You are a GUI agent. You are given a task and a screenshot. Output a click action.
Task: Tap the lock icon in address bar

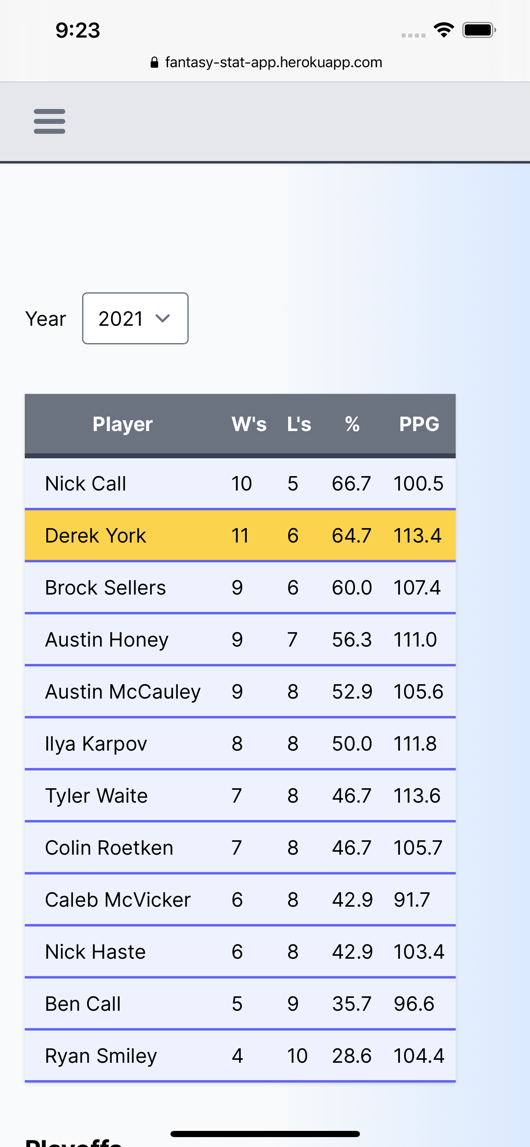[154, 62]
